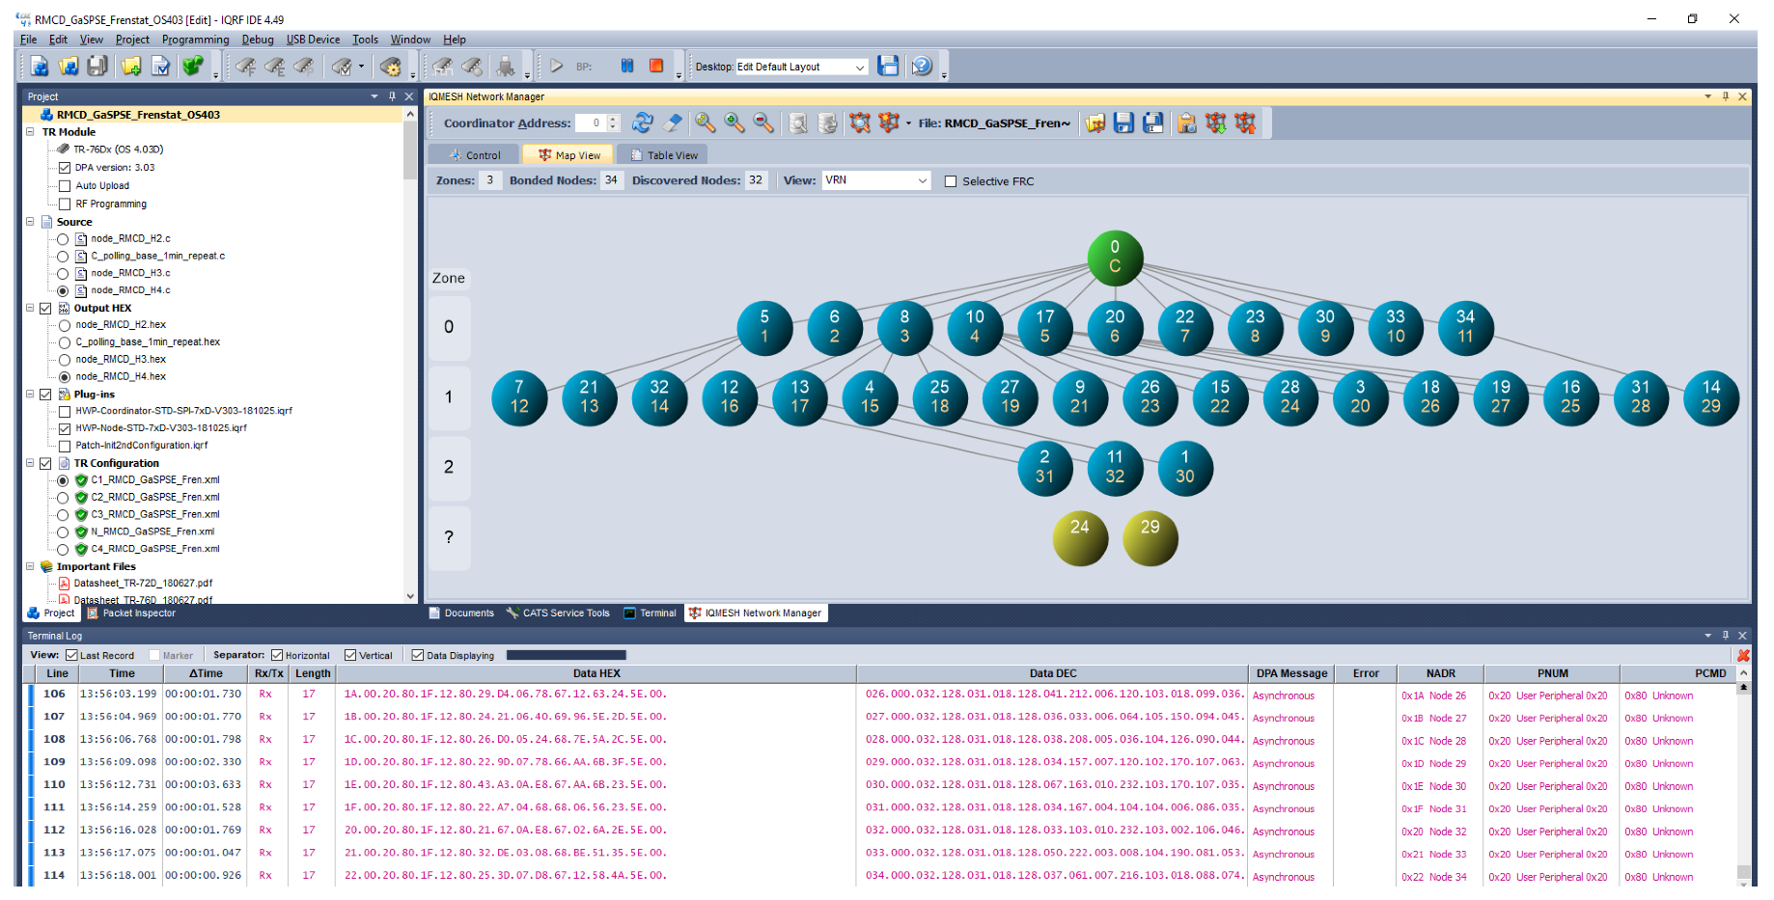
Task: Click the refresh network icon beside Coordinator Address
Action: point(642,123)
